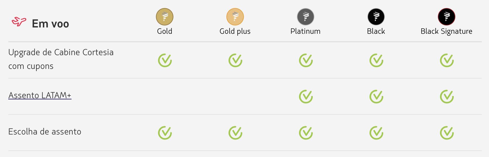The image size is (489, 157).
Task: Click the Gold tier badge icon
Action: 165,17
